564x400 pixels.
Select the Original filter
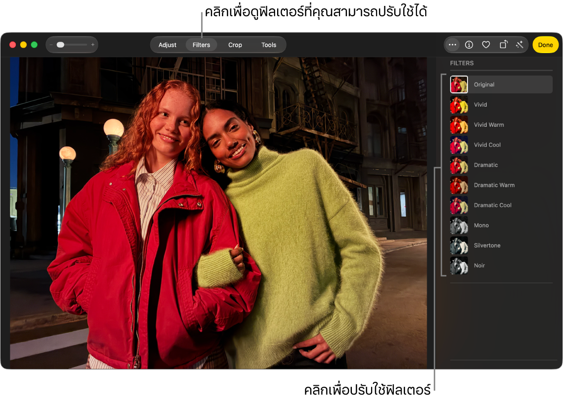pos(501,85)
